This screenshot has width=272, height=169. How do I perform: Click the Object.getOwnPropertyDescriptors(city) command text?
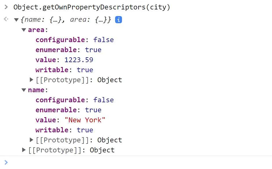(x=92, y=7)
